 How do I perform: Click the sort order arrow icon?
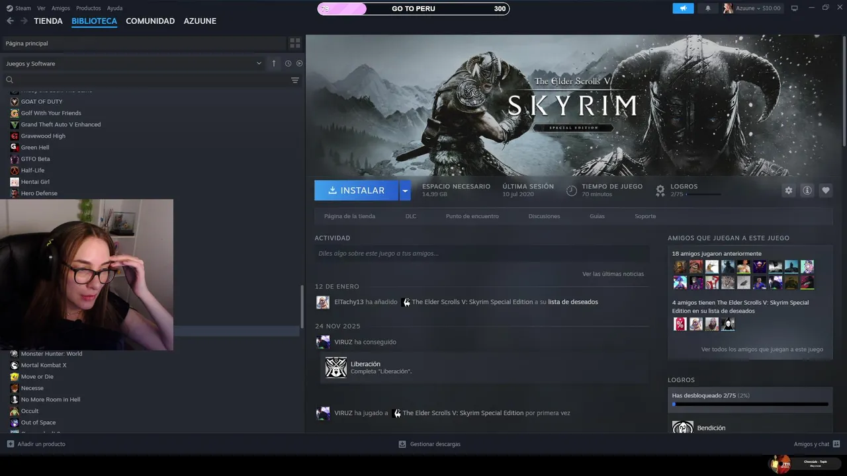(x=274, y=63)
